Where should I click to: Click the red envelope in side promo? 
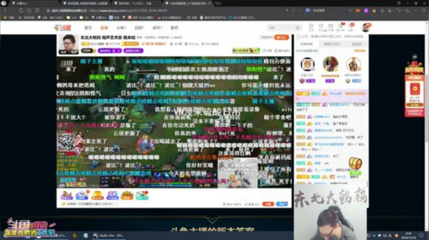click(x=415, y=89)
